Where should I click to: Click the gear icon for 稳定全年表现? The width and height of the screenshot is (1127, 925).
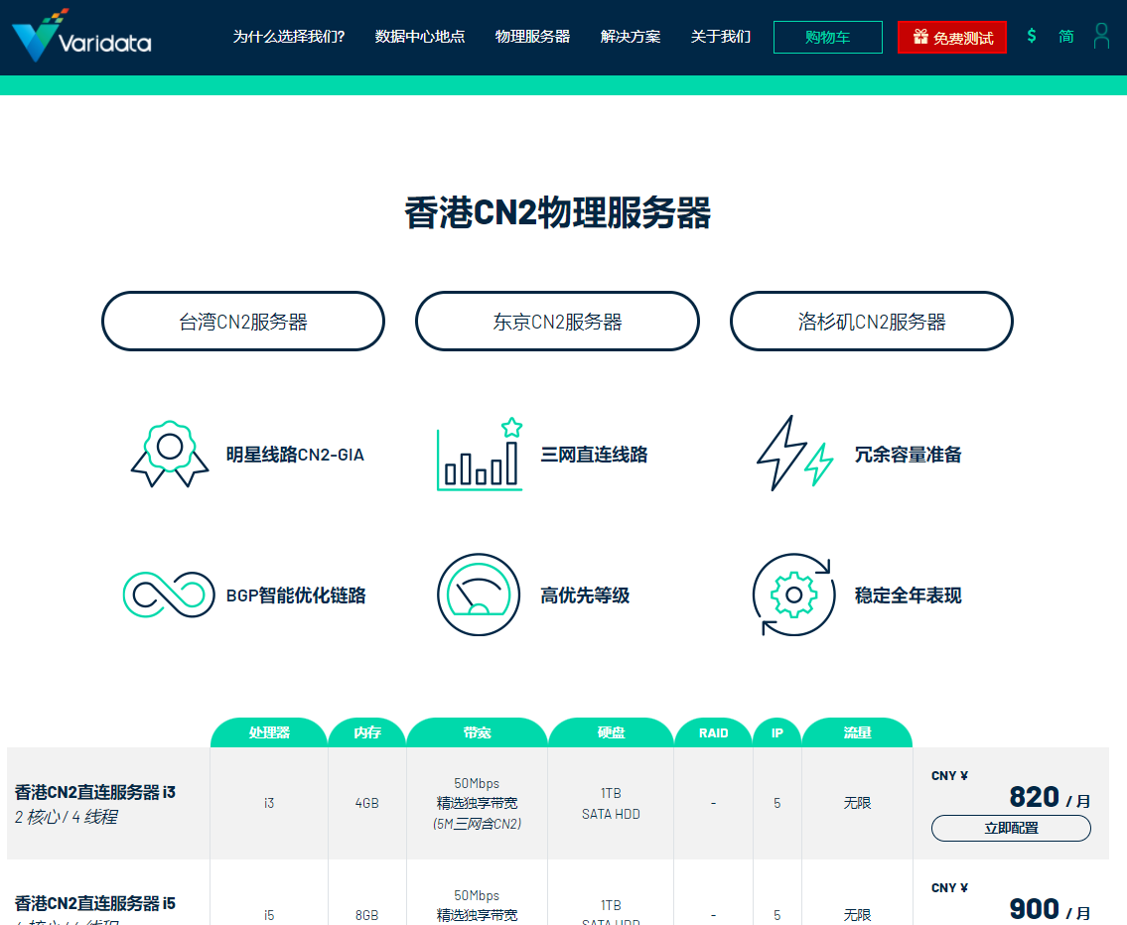click(791, 595)
